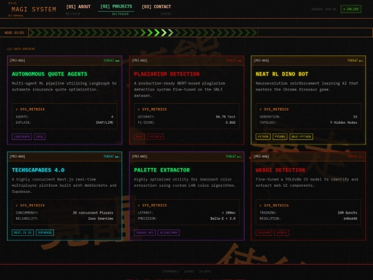Click the NODE 02/03 label
Viewport: 373px width, 280px height.
[15, 32]
